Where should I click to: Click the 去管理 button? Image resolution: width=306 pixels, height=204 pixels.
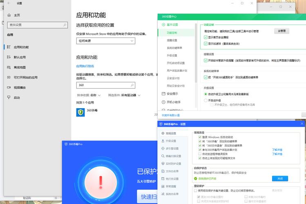coord(281,31)
